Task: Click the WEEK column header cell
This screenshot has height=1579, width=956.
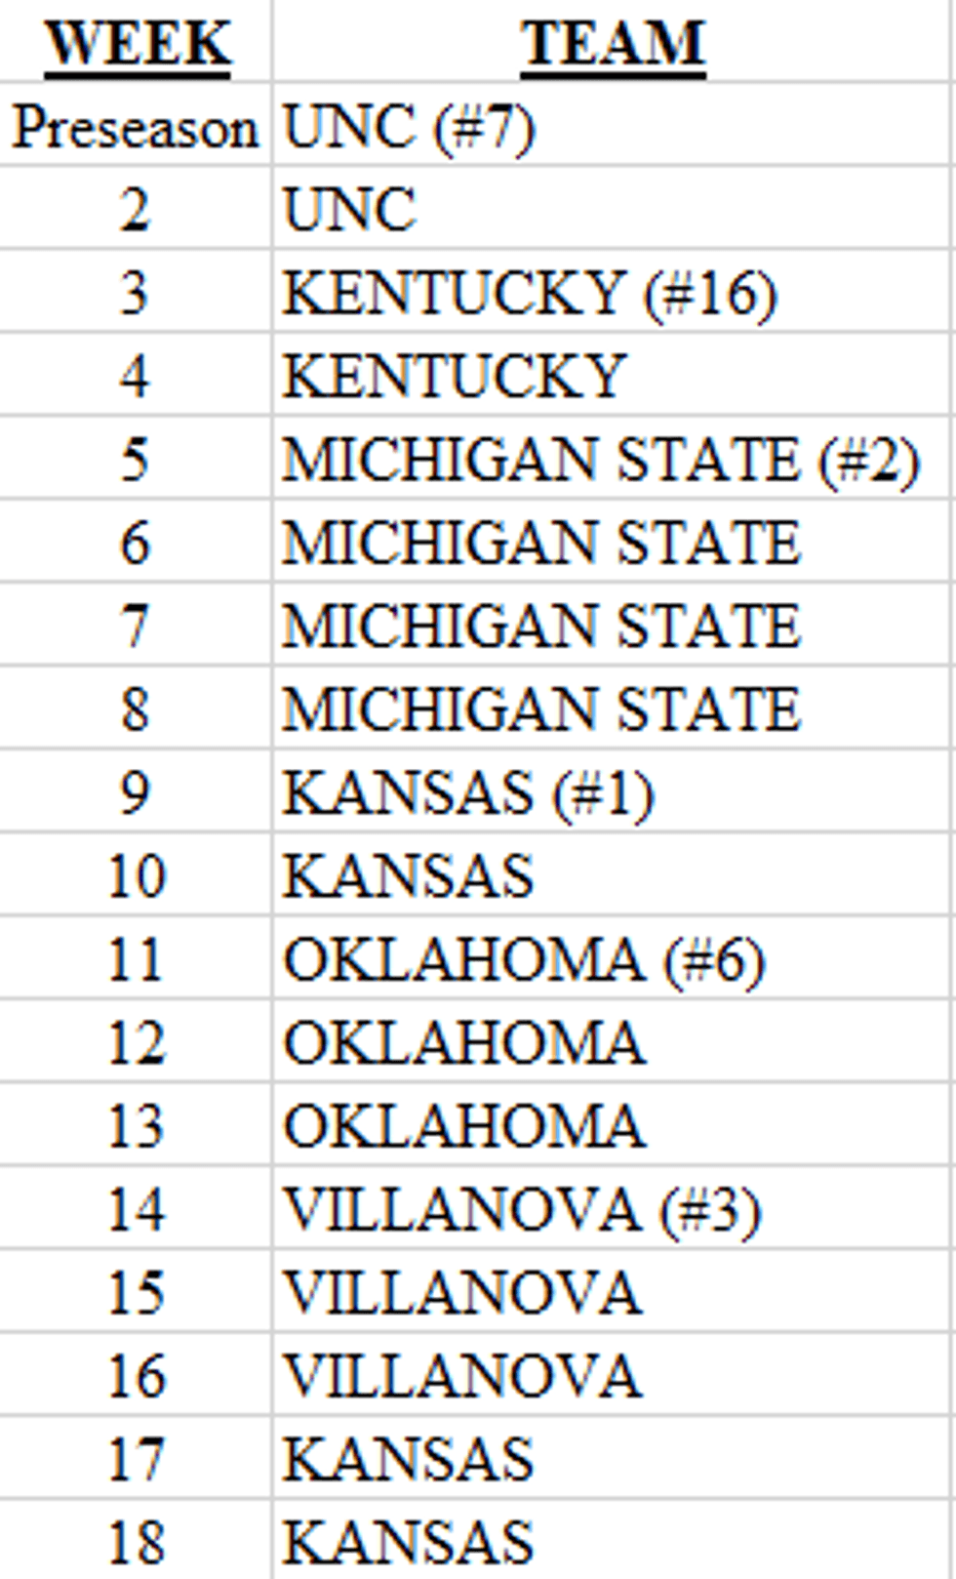Action: [137, 44]
